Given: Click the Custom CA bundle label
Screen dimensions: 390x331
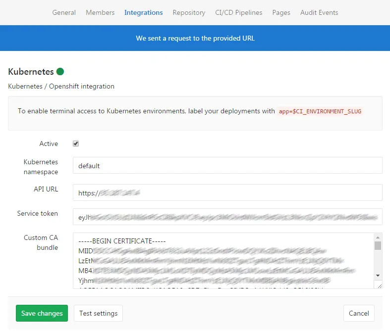Looking at the screenshot, I should pos(41,242).
